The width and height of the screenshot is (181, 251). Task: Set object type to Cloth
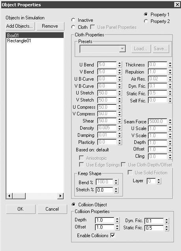pos(73,27)
